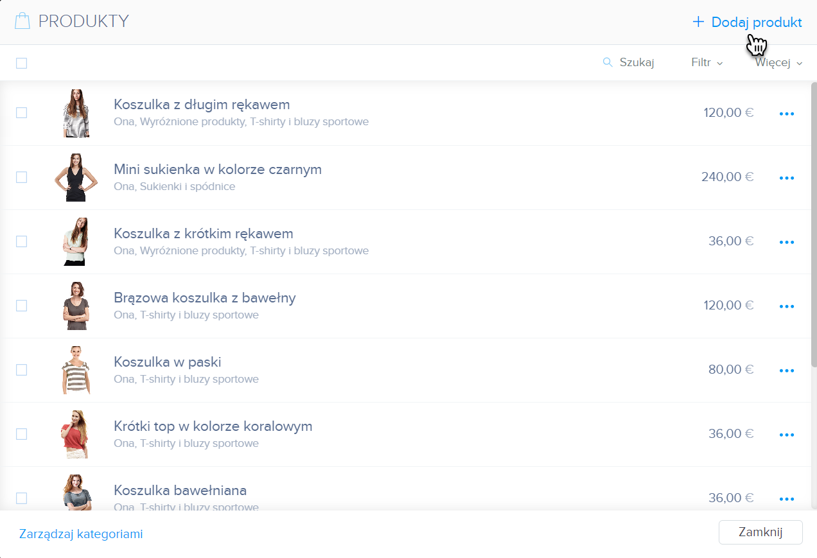Click the Szukaj search field
The image size is (817, 558).
click(x=629, y=62)
